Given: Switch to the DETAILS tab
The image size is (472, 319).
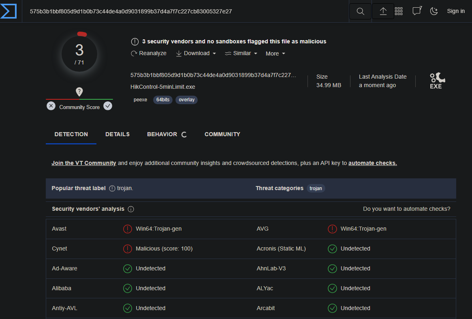Looking at the screenshot, I should 117,134.
